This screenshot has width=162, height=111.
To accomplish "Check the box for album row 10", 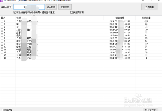I will pos(2,47).
